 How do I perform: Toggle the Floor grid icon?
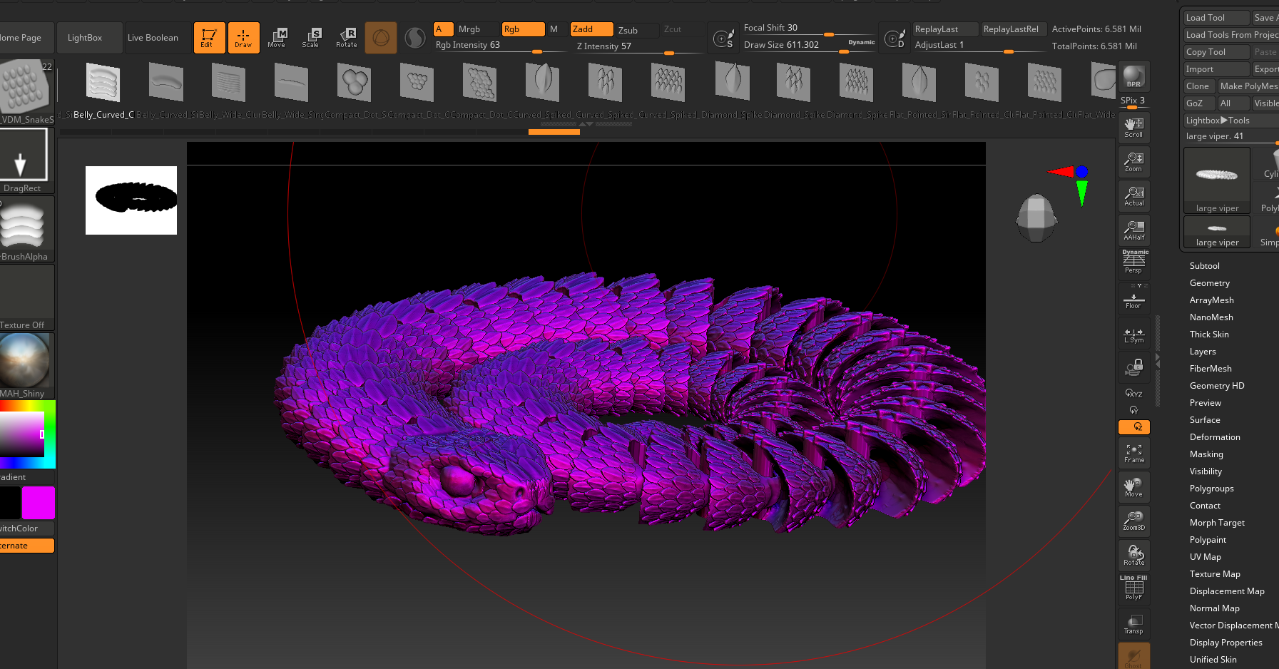1133,300
